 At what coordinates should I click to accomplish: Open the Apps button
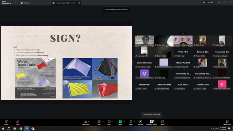pos(131,123)
